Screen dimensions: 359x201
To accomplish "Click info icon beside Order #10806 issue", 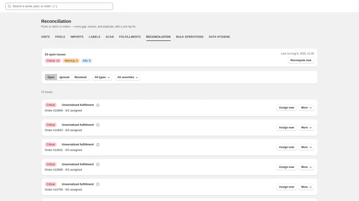I will pos(98,164).
